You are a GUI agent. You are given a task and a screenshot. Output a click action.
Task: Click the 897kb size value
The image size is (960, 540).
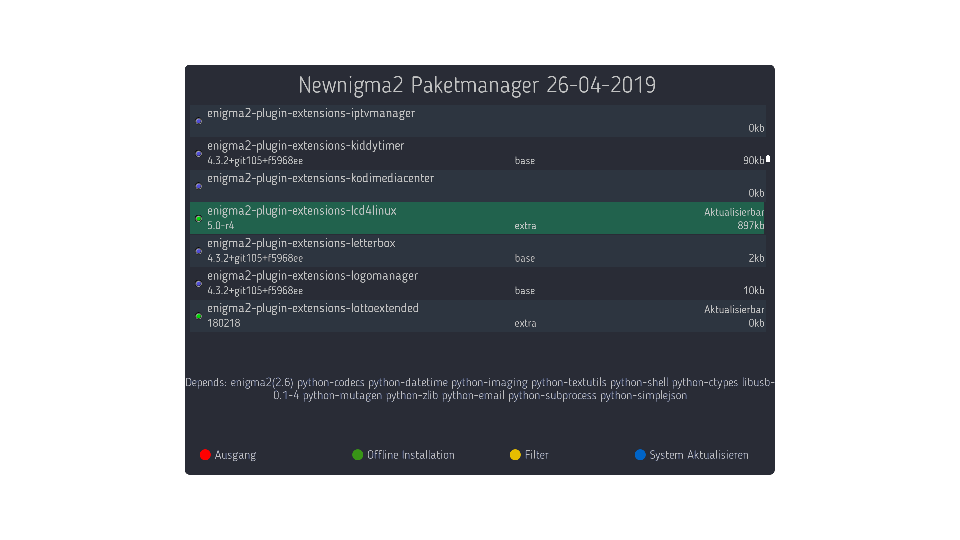[751, 225]
